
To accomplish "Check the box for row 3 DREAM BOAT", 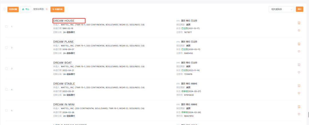I will 6,69.
